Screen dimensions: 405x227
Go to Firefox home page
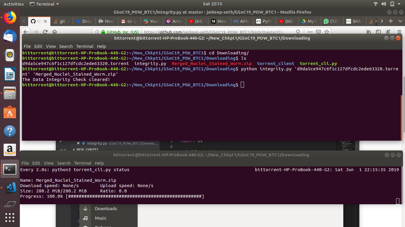[x=55, y=32]
